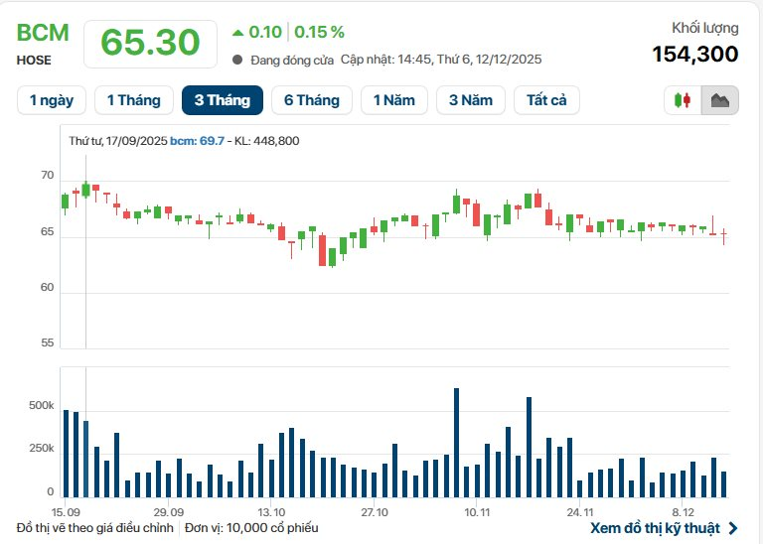Click the 27.10 date label on axis
Viewport: 763px width, 544px height.
pyautogui.click(x=374, y=511)
